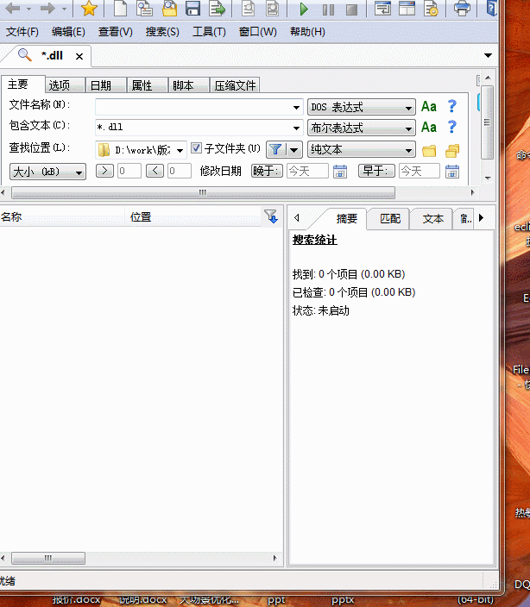530x607 pixels.
Task: Click the help book icon in the toolbar
Action: click(492, 9)
